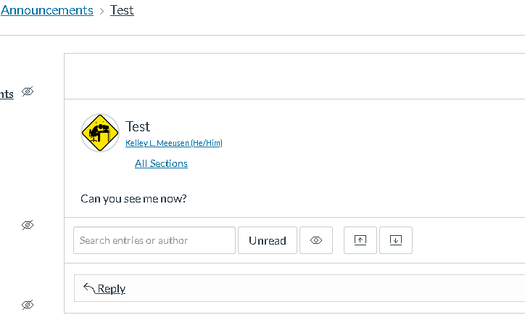Click the Test announcement title heading

coord(138,127)
